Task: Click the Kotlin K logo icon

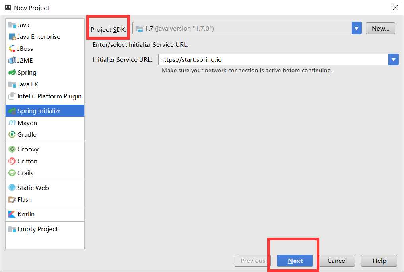Action: coord(12,214)
